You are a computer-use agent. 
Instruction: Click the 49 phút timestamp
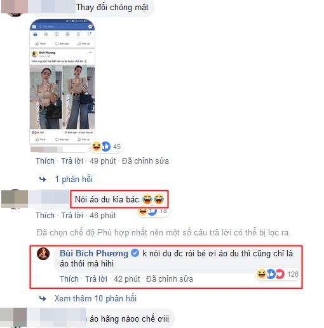(x=103, y=161)
